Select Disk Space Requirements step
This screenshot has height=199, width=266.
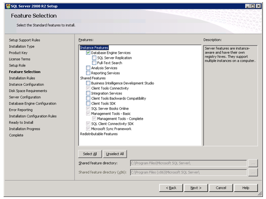pyautogui.click(x=28, y=91)
